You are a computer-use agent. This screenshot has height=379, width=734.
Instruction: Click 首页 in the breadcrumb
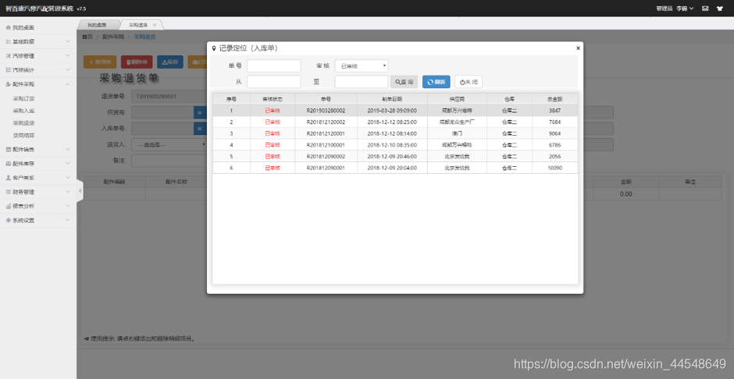87,37
